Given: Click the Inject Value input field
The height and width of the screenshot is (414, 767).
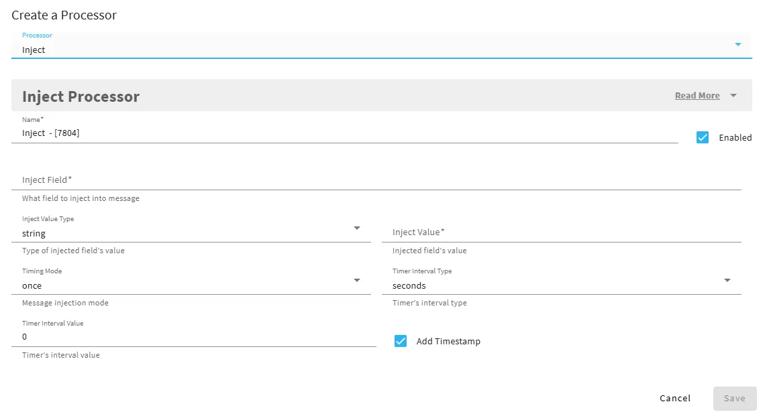Looking at the screenshot, I should [x=562, y=232].
